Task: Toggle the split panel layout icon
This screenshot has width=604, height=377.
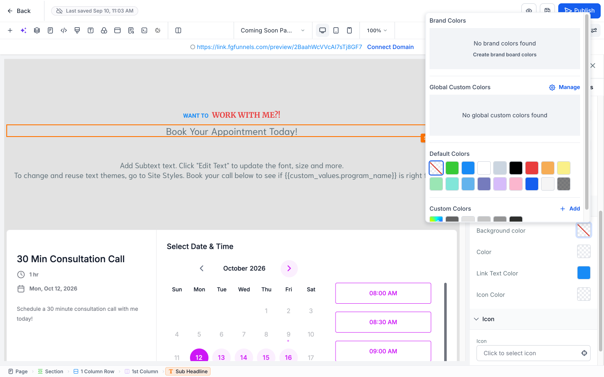Action: click(x=178, y=30)
